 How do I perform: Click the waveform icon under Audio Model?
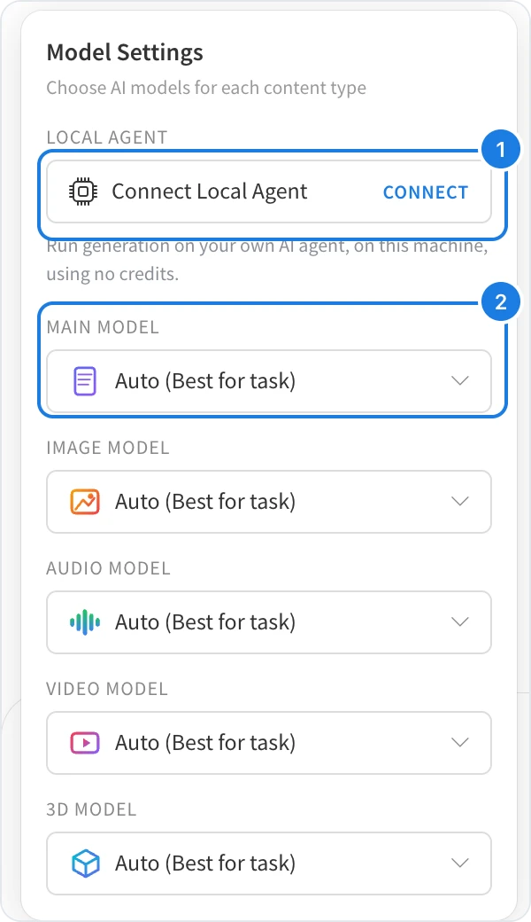[x=85, y=622]
